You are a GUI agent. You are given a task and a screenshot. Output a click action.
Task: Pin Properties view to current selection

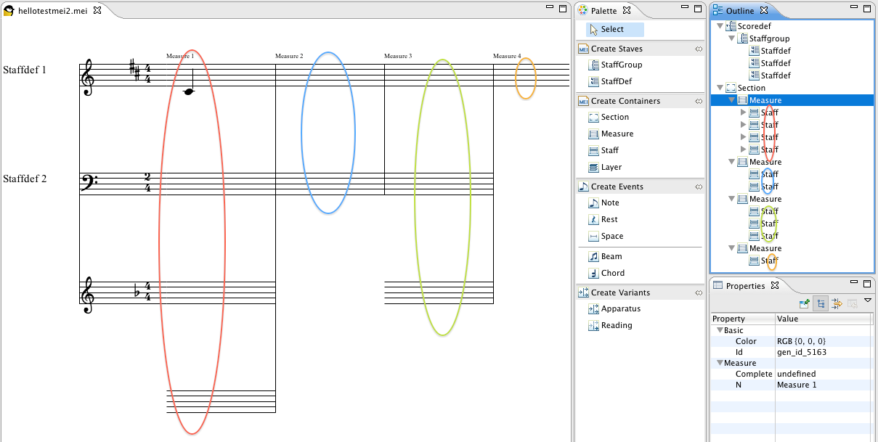(804, 304)
